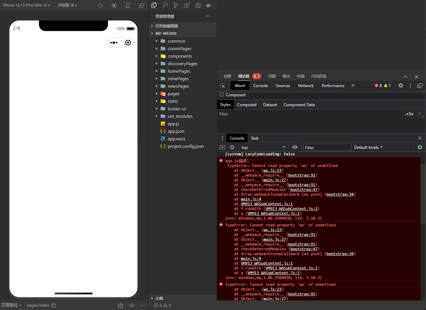Toggle the console live expression eye

click(295, 147)
